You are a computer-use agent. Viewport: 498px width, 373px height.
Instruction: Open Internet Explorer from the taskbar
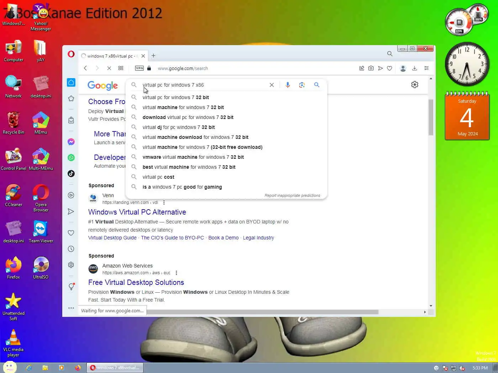point(29,368)
